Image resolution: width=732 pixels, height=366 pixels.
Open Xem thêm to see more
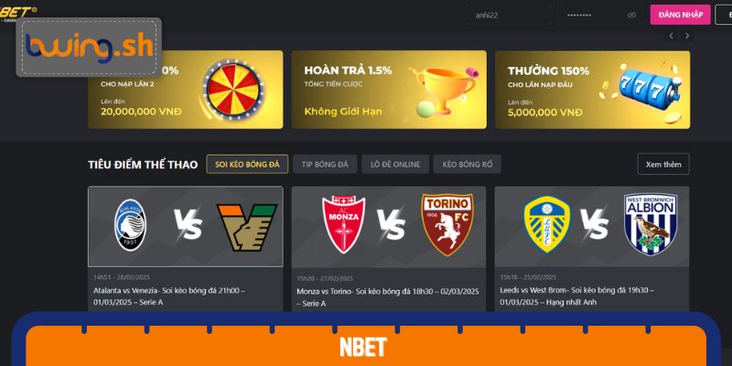click(663, 165)
